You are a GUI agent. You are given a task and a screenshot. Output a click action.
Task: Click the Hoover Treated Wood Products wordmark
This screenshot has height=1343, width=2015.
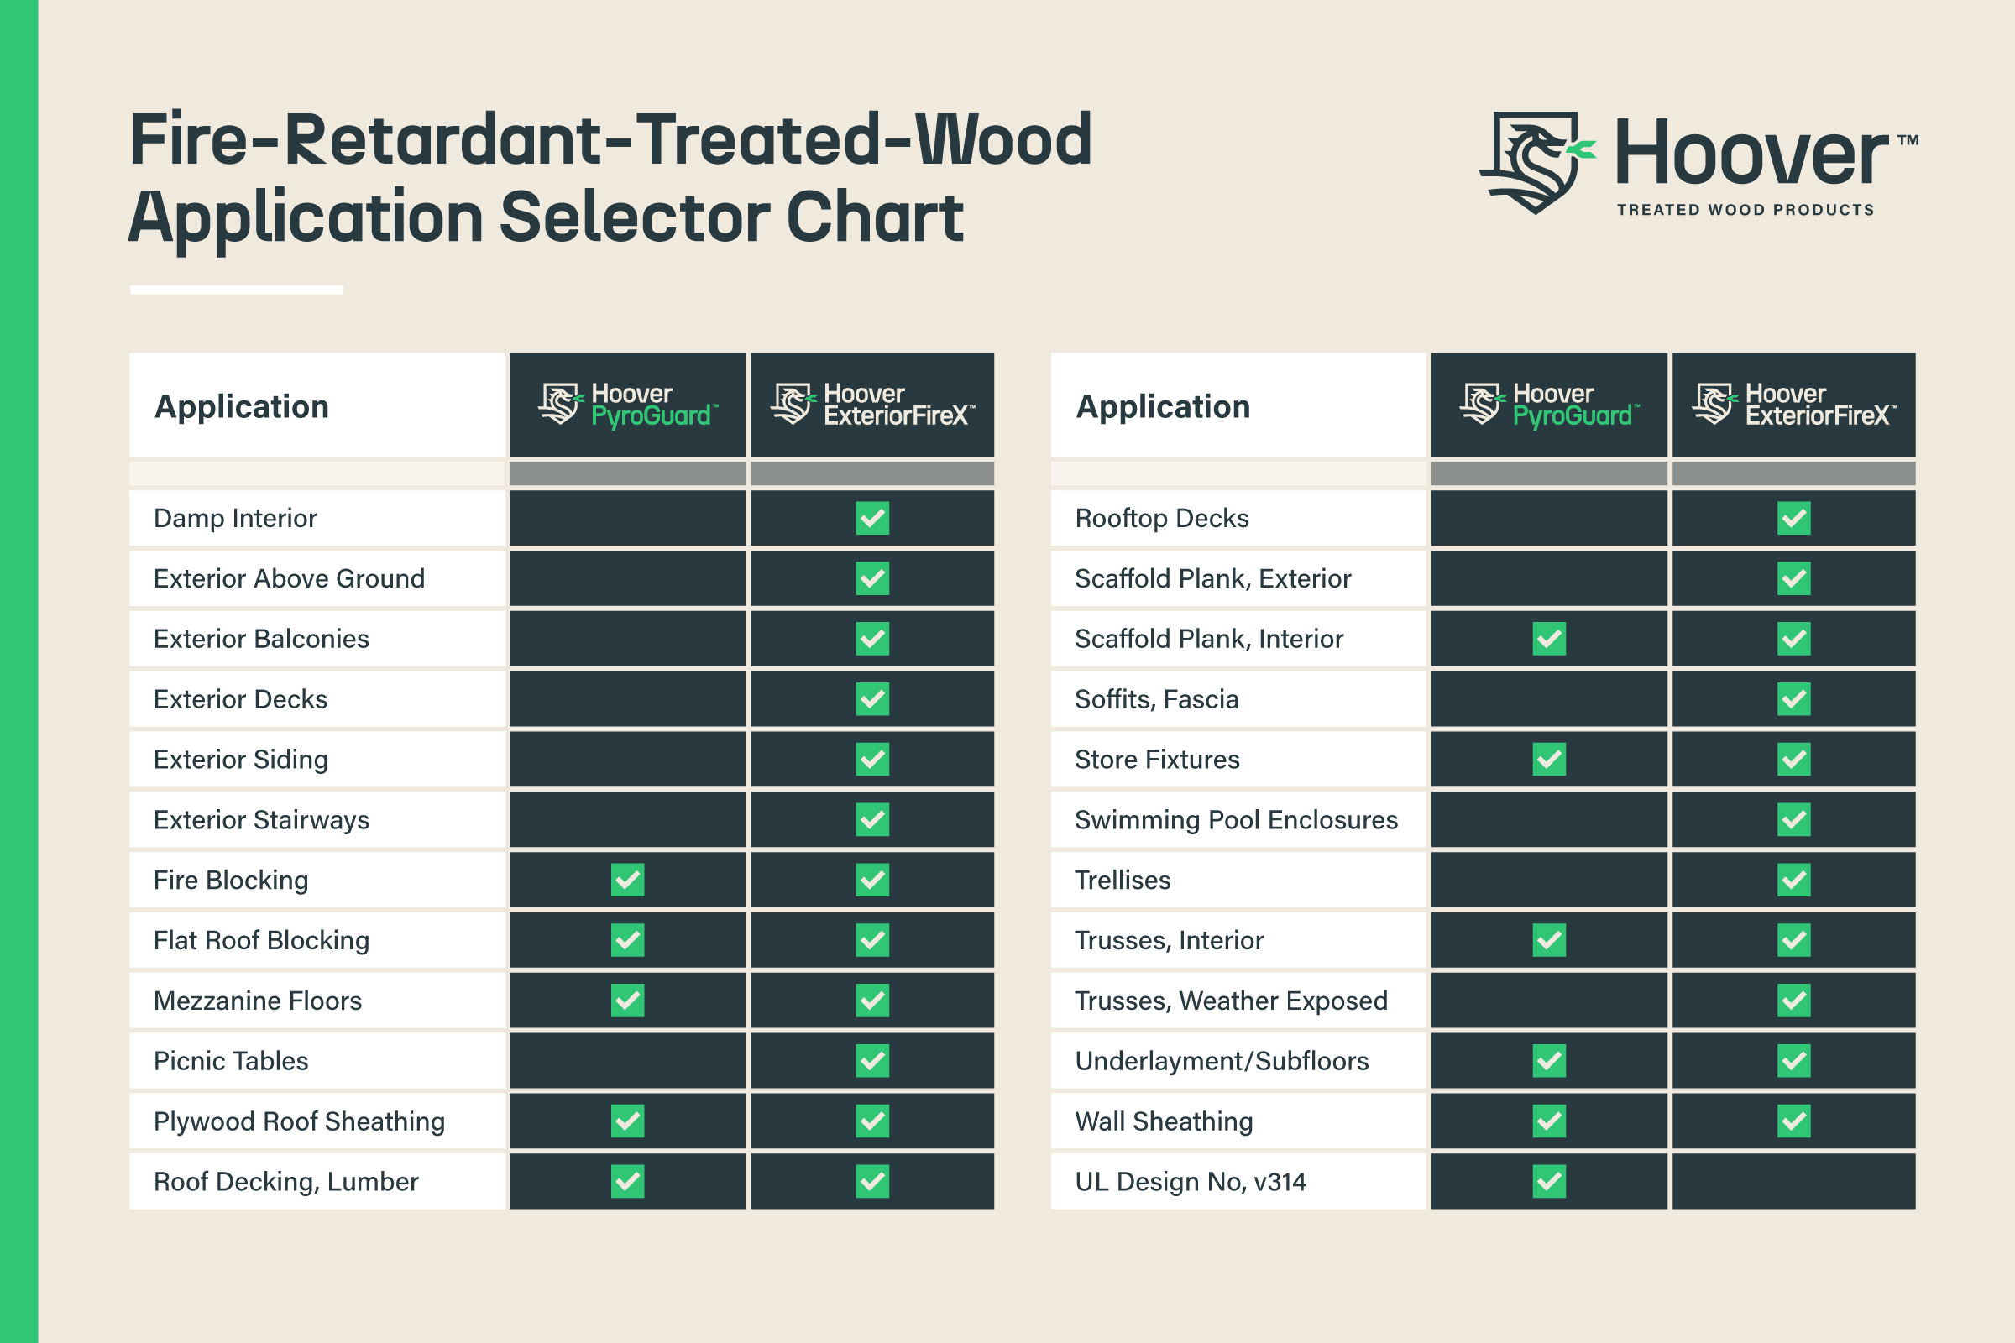point(1756,165)
